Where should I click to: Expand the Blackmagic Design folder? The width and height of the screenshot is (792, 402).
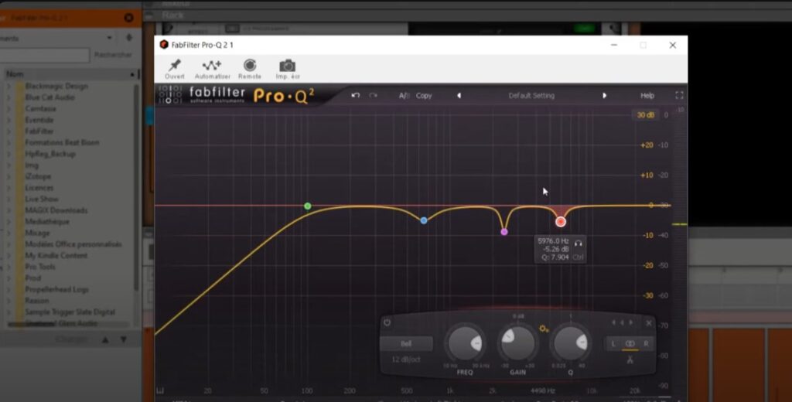click(9, 87)
